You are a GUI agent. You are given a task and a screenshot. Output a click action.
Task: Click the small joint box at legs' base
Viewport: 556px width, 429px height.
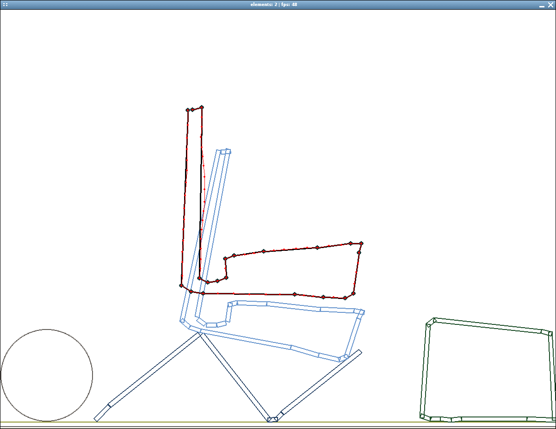pos(272,419)
